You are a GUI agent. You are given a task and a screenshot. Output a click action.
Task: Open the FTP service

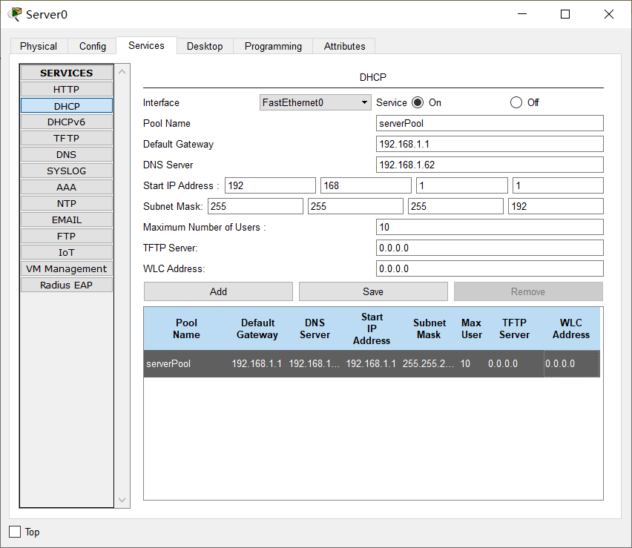[x=67, y=236]
